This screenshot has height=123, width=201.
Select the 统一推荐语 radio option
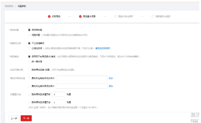click(29, 62)
